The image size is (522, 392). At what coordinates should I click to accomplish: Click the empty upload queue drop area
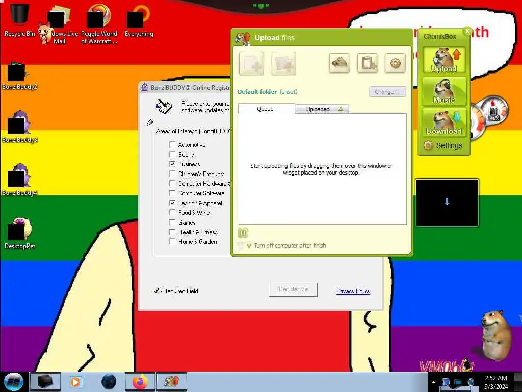click(322, 169)
